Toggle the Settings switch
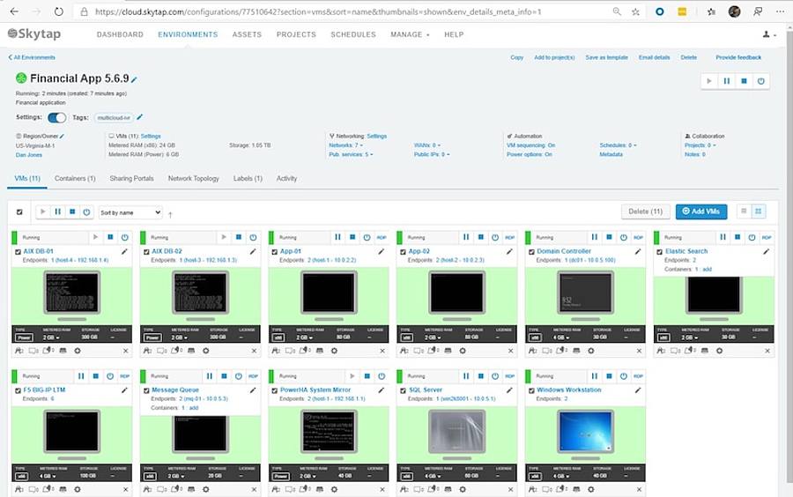This screenshot has height=497, width=793. click(56, 117)
